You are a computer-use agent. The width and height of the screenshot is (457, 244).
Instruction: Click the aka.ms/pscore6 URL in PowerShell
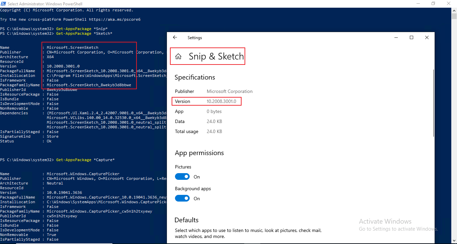tap(115, 19)
